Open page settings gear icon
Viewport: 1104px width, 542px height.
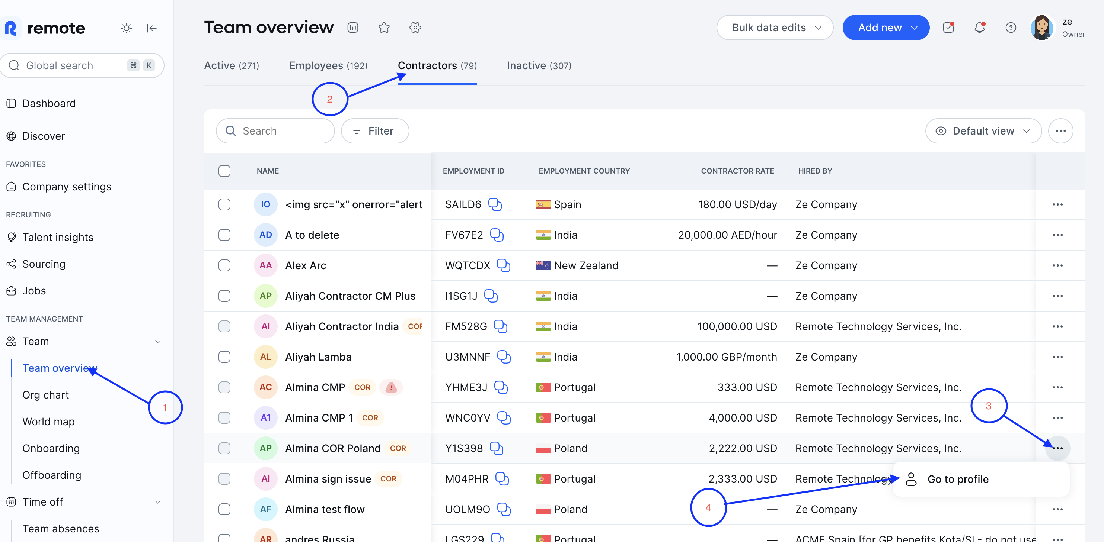point(415,28)
